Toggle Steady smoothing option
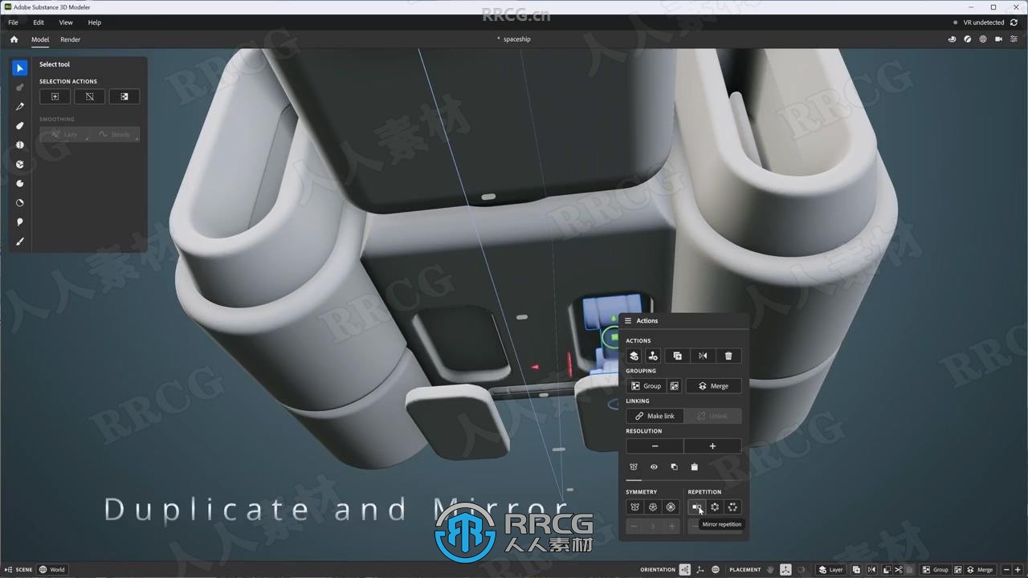Screen dimensions: 1028x578 click(114, 135)
